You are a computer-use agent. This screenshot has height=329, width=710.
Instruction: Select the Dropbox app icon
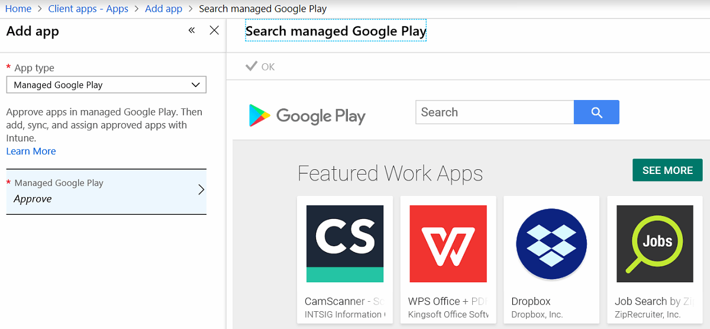point(551,244)
